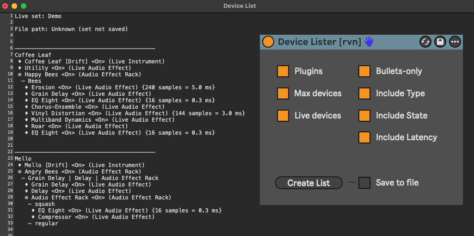This screenshot has height=236, width=474.
Task: Minimize the Device List window
Action: 14,6
